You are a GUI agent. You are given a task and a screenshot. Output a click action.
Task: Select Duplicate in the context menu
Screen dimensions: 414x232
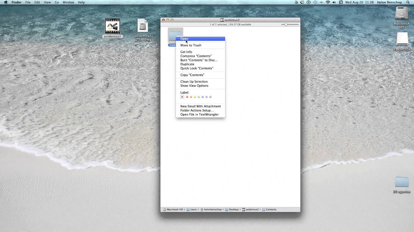(200, 64)
